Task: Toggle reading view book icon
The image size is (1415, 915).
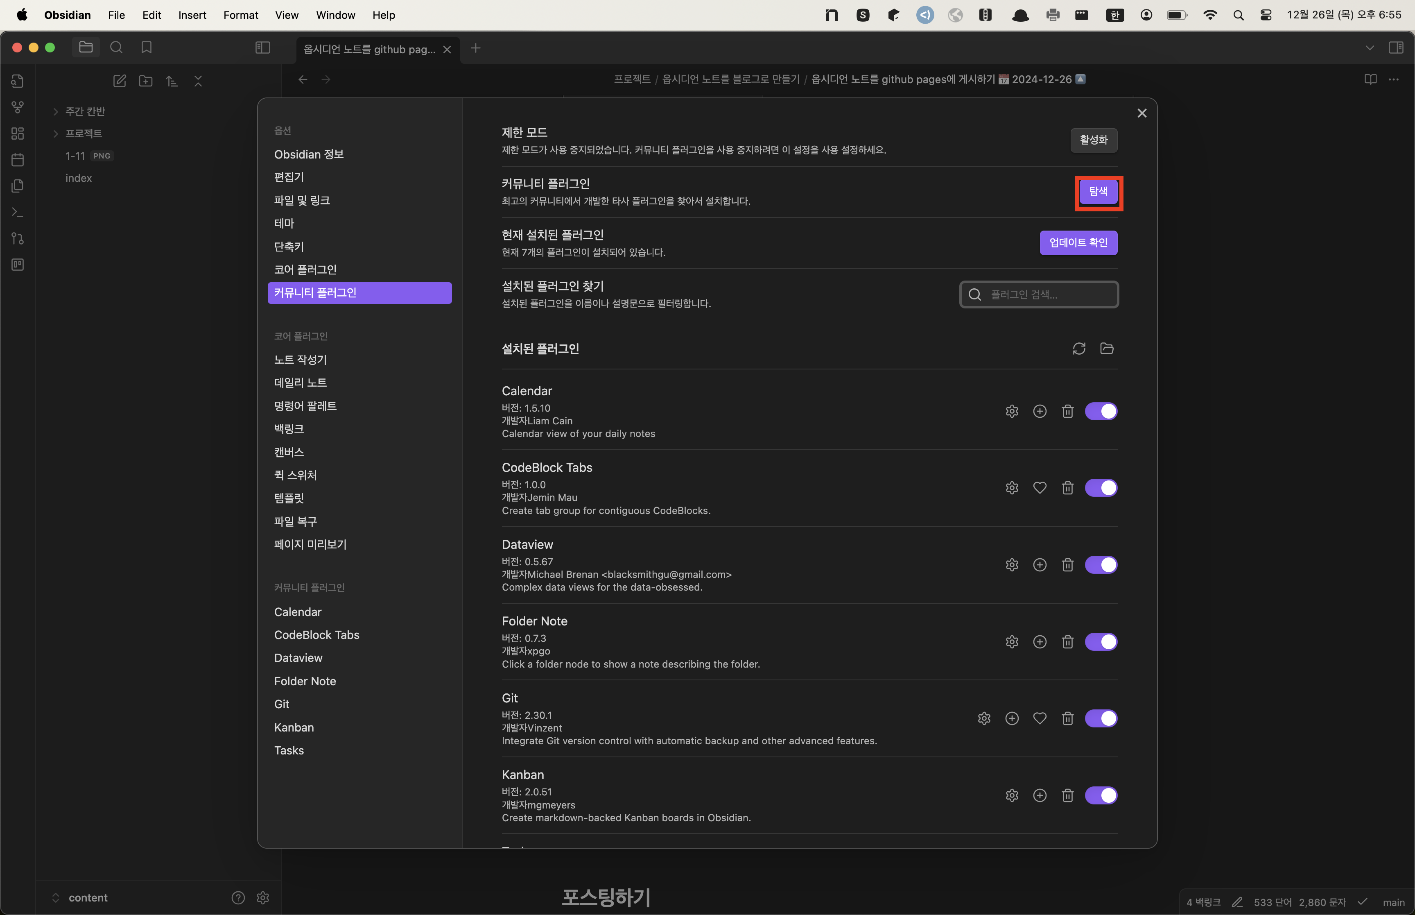Action: [x=1370, y=79]
